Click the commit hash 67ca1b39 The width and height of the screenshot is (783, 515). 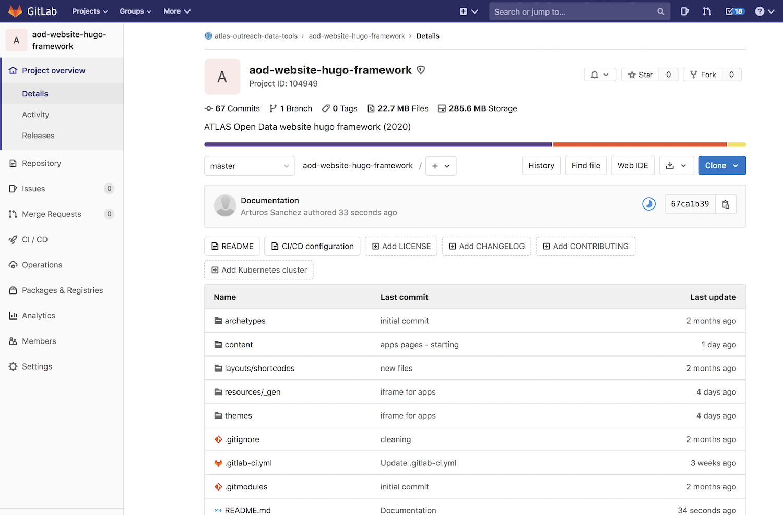pos(690,204)
